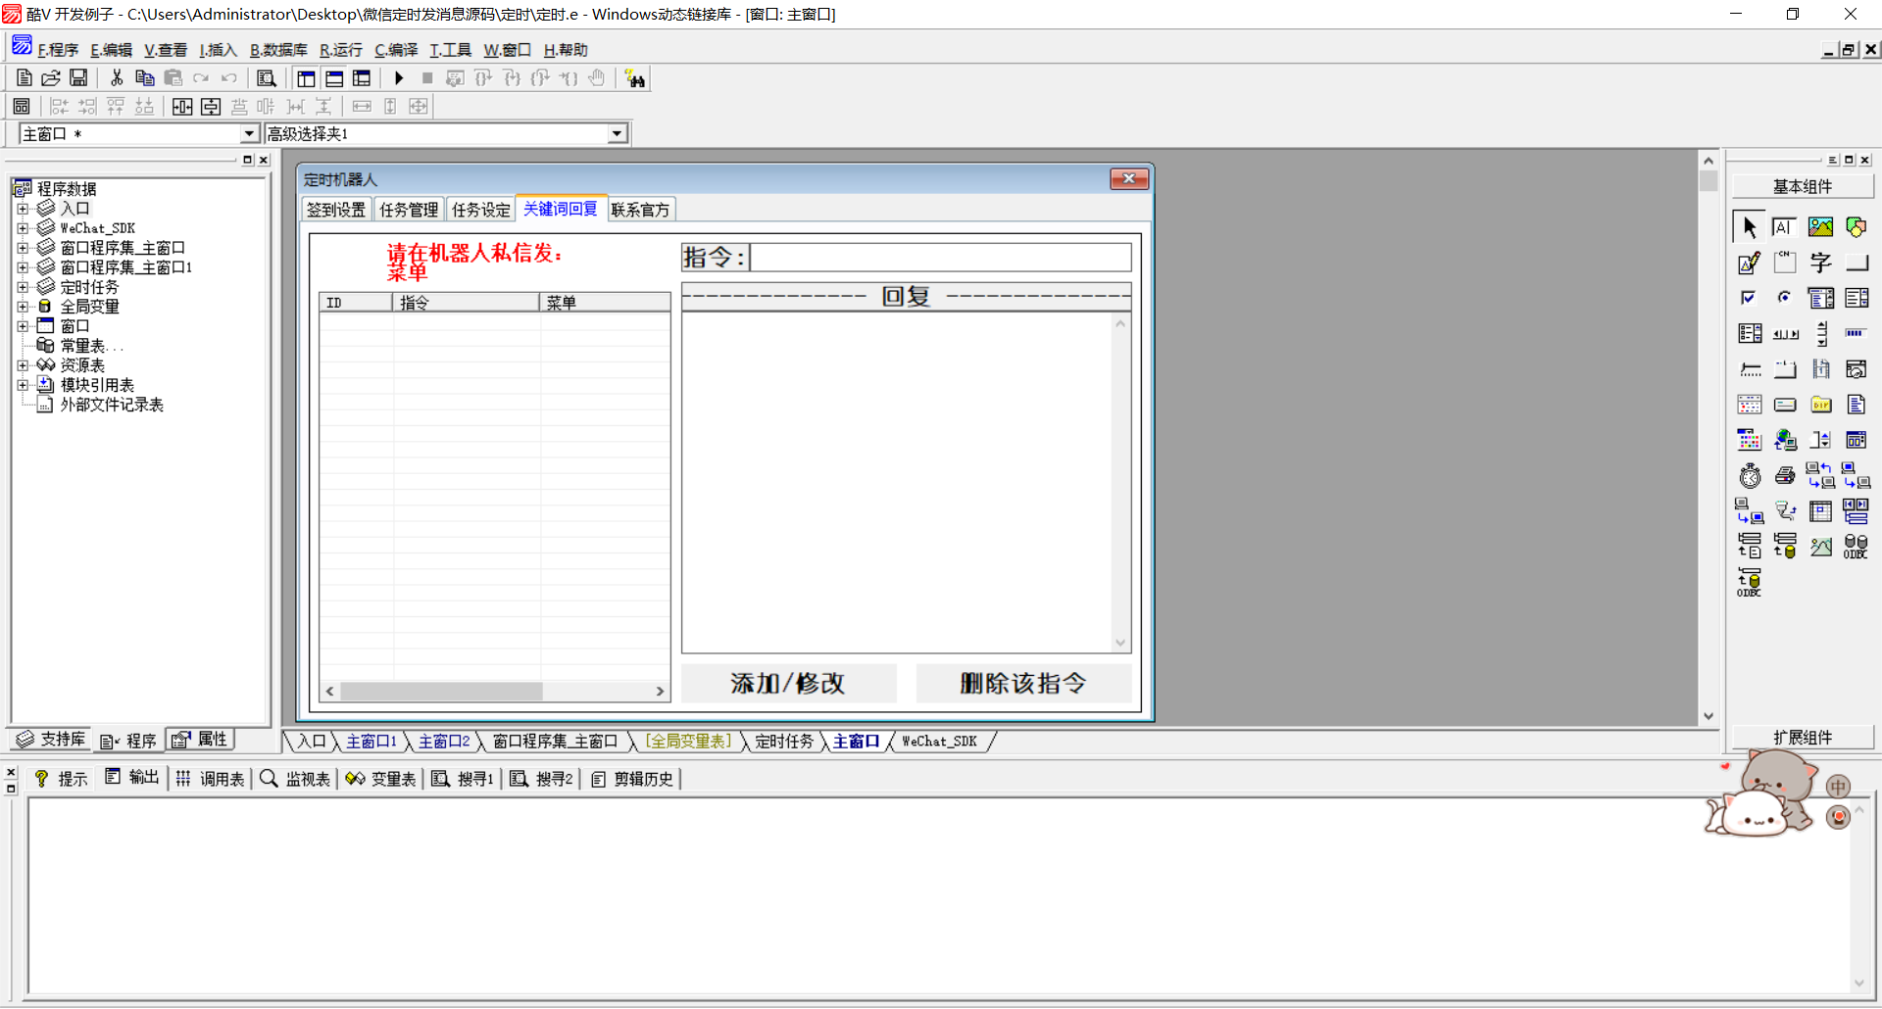Click the 删除该指令 button
The image size is (1882, 1009).
[x=1023, y=683]
